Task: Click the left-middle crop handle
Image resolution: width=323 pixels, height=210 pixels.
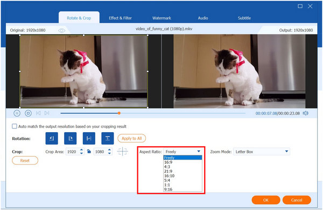Action: (20, 71)
